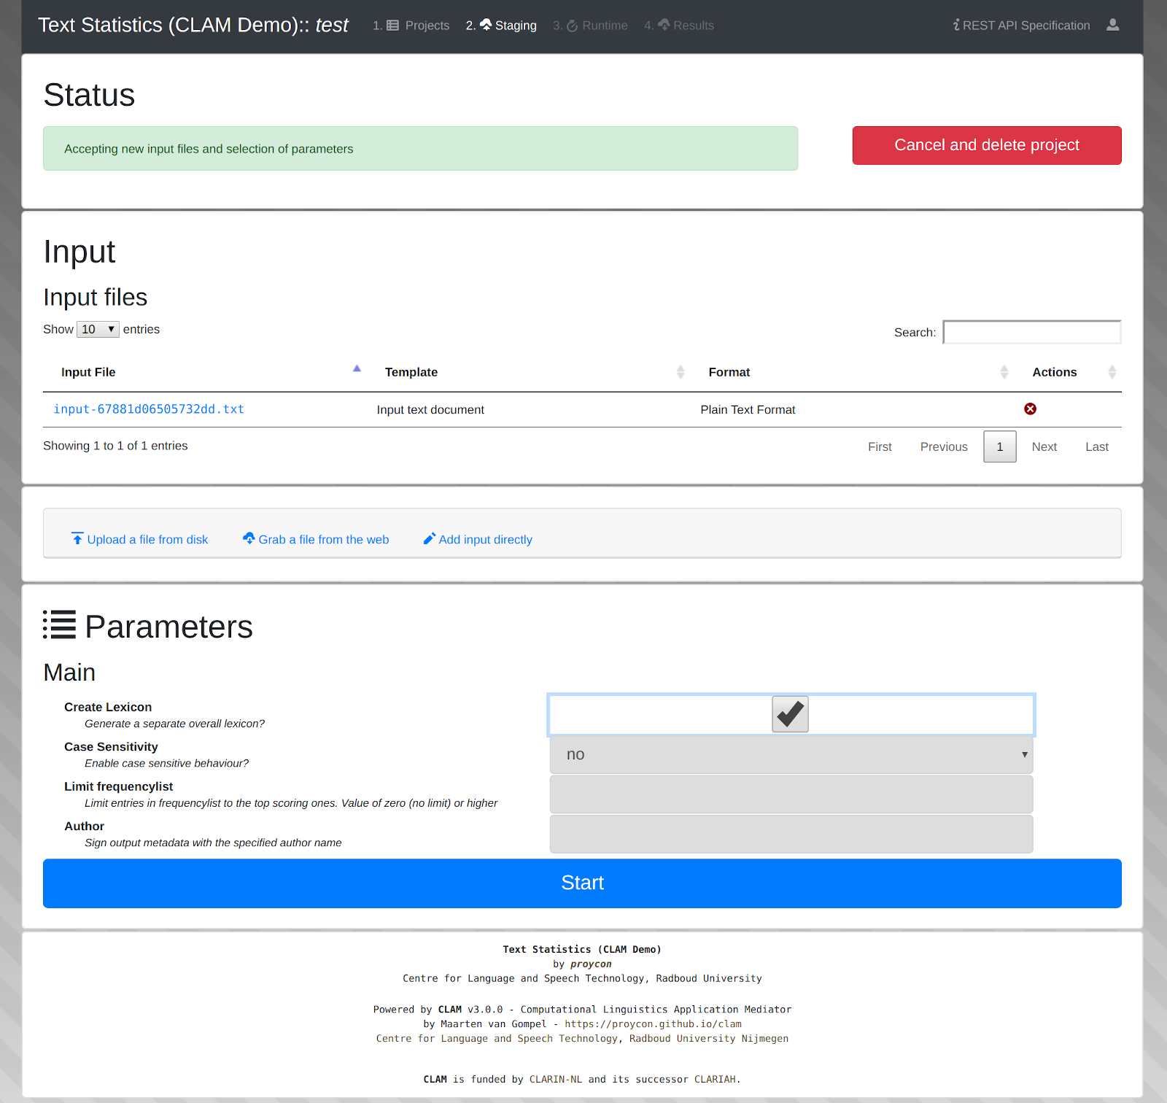Click the cloud icon to grab web file
Image resolution: width=1167 pixels, height=1103 pixels.
[x=249, y=538]
